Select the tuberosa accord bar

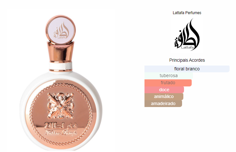169,76
